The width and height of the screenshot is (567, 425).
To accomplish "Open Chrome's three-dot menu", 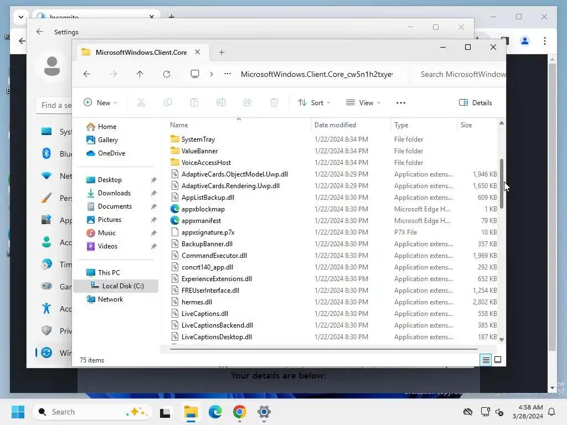I will [545, 41].
